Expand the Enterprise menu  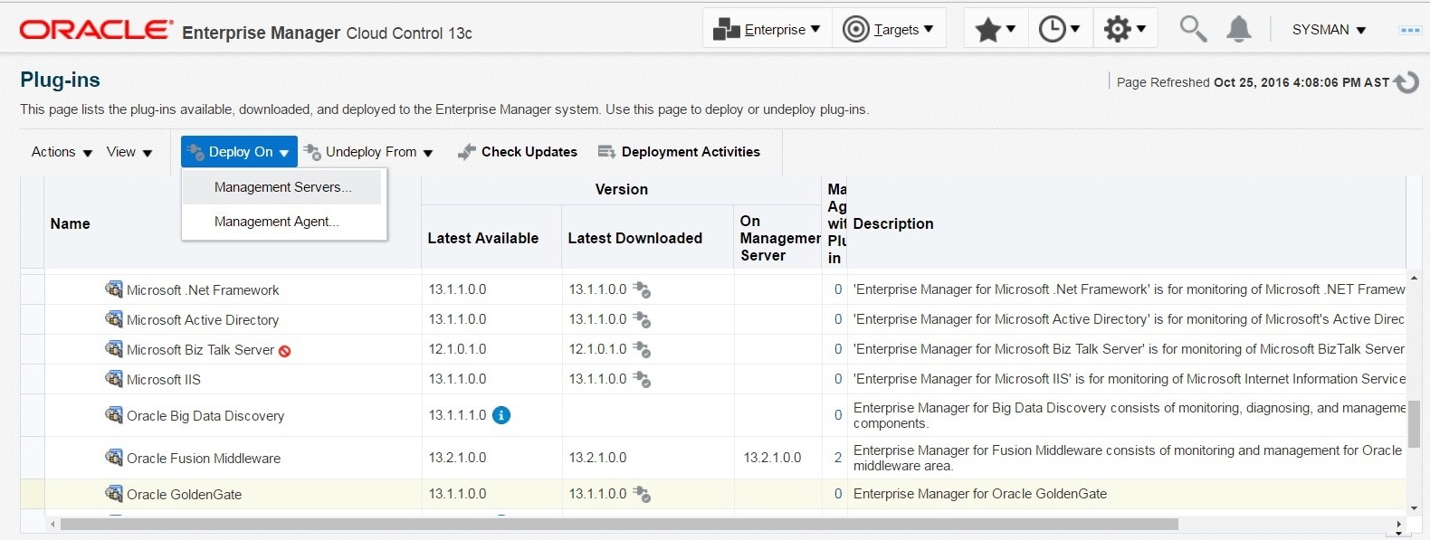tap(767, 29)
